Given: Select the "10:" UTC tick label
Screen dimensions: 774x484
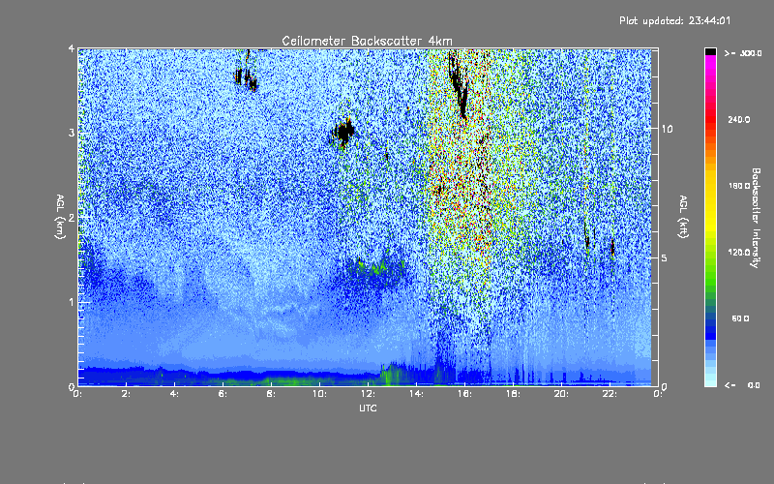Looking at the screenshot, I should point(319,394).
